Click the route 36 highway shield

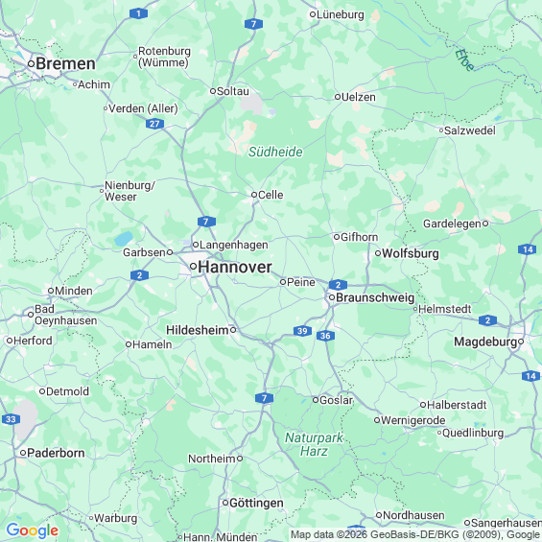(x=325, y=336)
